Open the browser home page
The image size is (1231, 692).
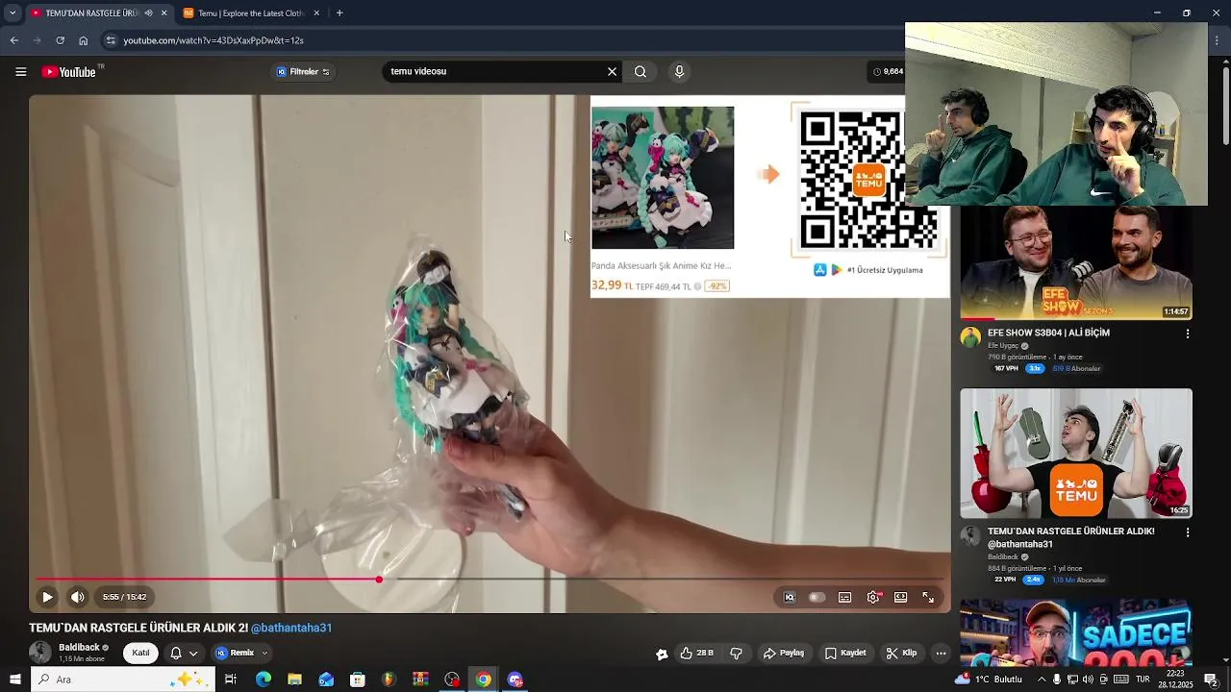(x=83, y=40)
